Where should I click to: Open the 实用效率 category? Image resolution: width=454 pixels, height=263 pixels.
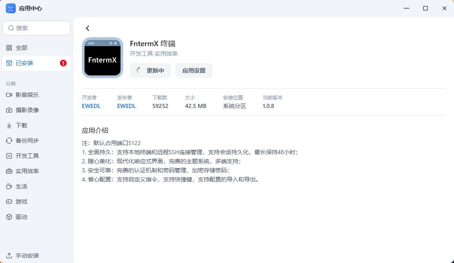[x=36, y=171]
